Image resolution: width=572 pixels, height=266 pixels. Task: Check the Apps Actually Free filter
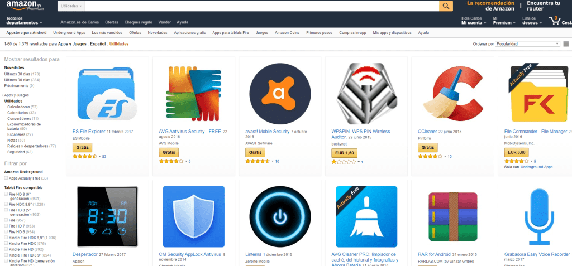coord(6,178)
